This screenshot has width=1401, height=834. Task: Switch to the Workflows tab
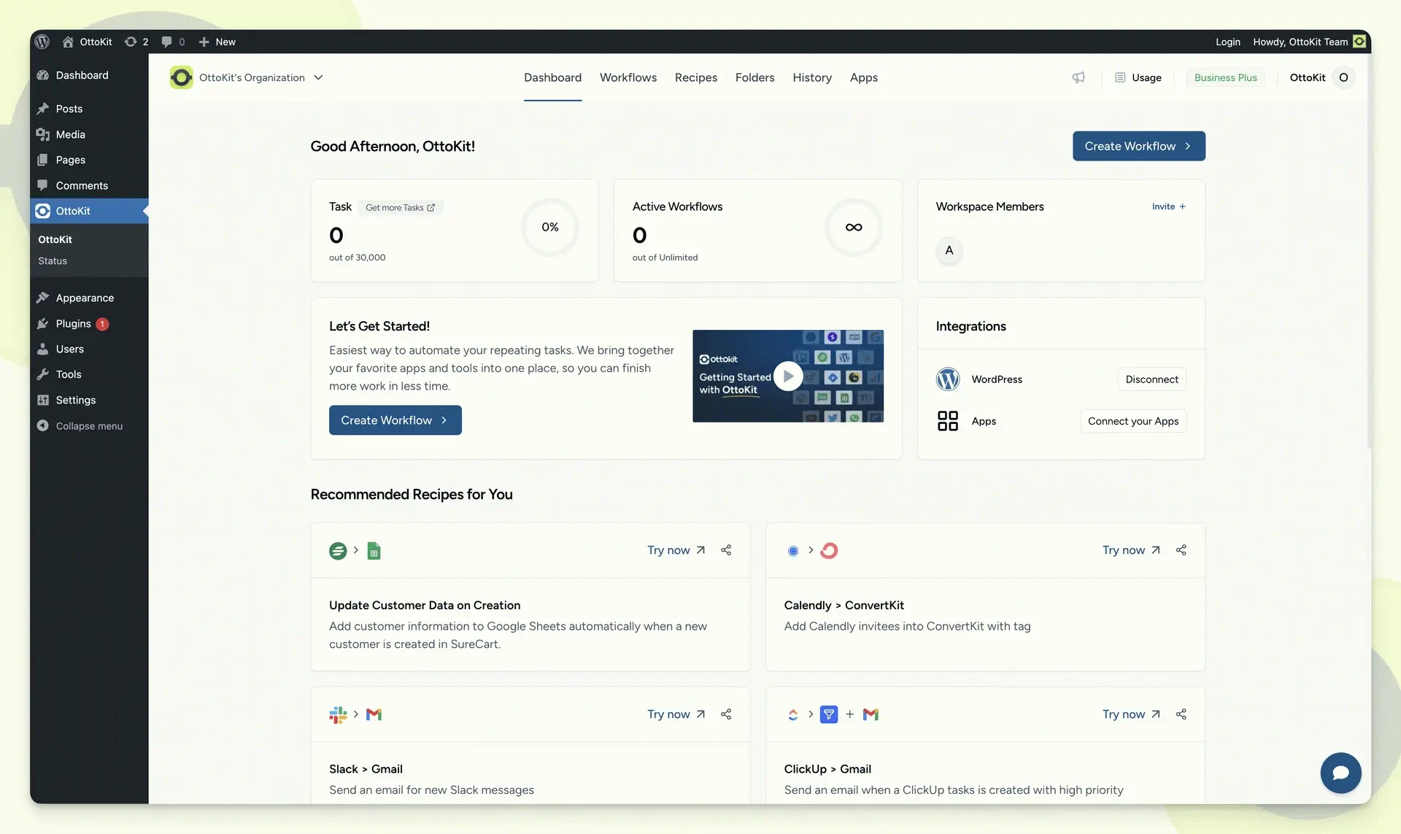(x=628, y=77)
